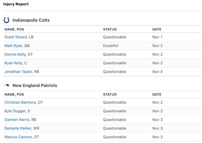Click the Patriots table STATUS column header
The image size is (202, 143).
click(x=110, y=94)
